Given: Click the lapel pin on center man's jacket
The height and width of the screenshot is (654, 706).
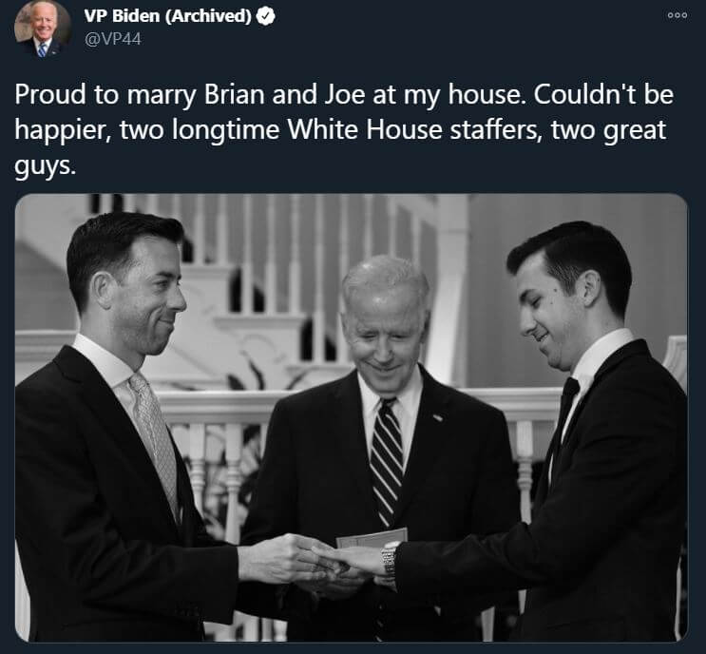Looking at the screenshot, I should (x=438, y=418).
